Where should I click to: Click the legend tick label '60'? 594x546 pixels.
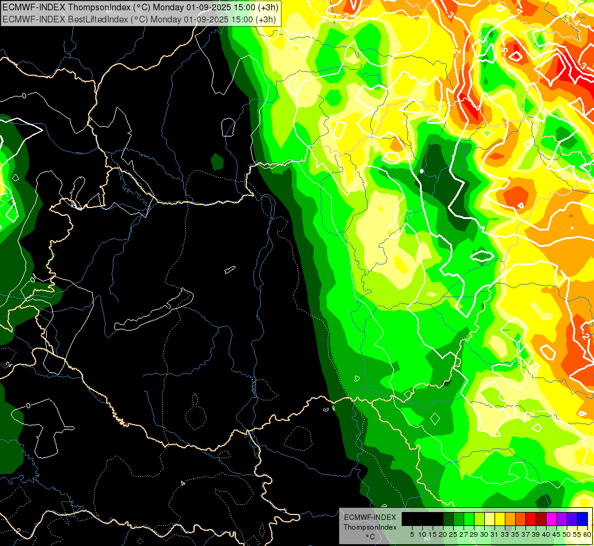pyautogui.click(x=587, y=534)
